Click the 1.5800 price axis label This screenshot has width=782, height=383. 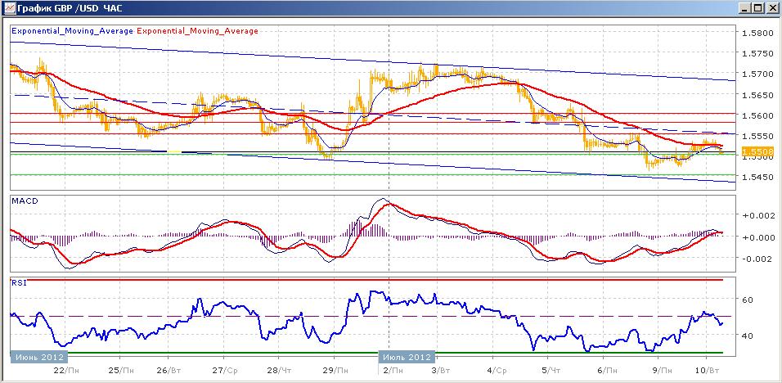[756, 34]
